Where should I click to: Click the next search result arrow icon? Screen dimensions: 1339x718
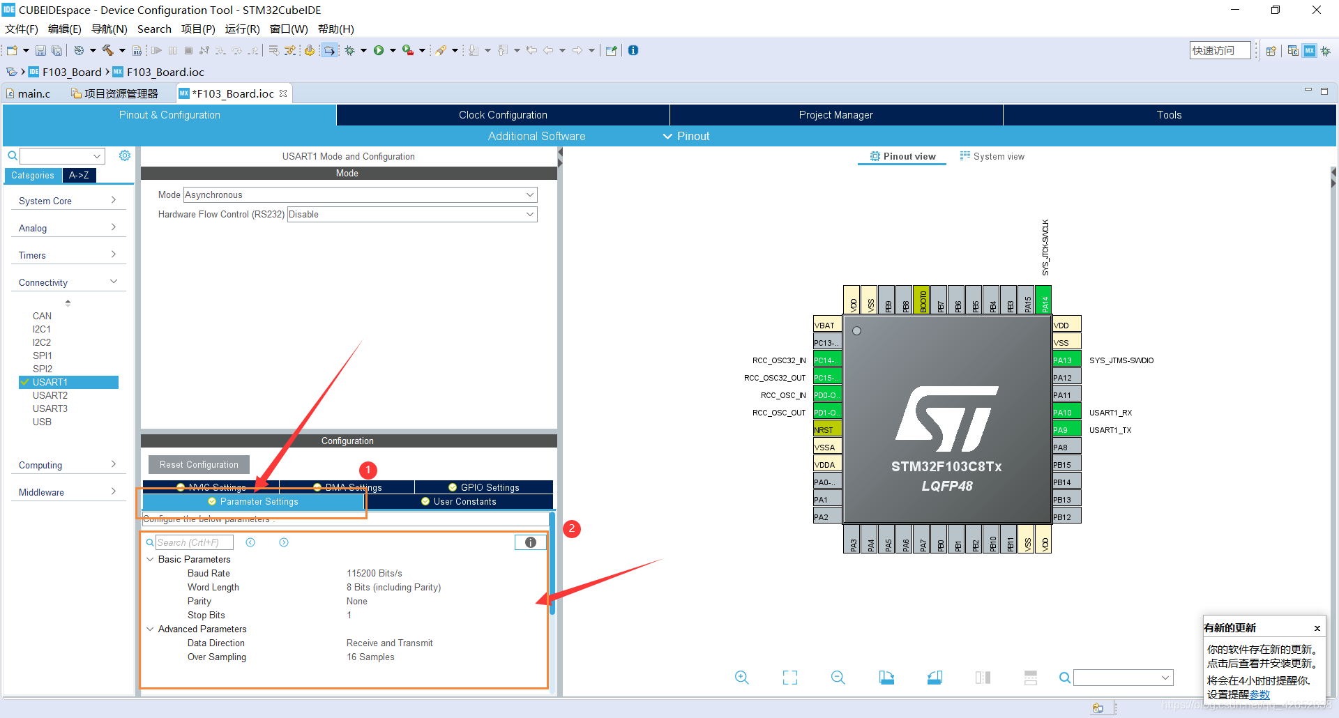point(284,542)
